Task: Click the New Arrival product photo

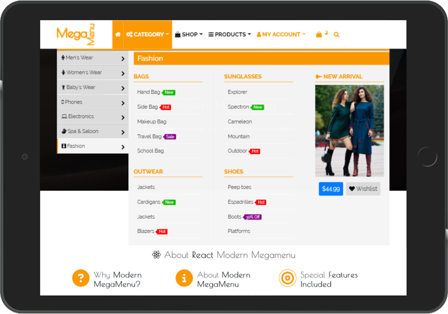Action: pos(349,131)
